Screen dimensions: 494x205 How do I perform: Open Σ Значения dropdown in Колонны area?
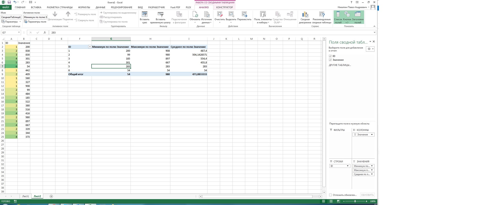click(372, 135)
